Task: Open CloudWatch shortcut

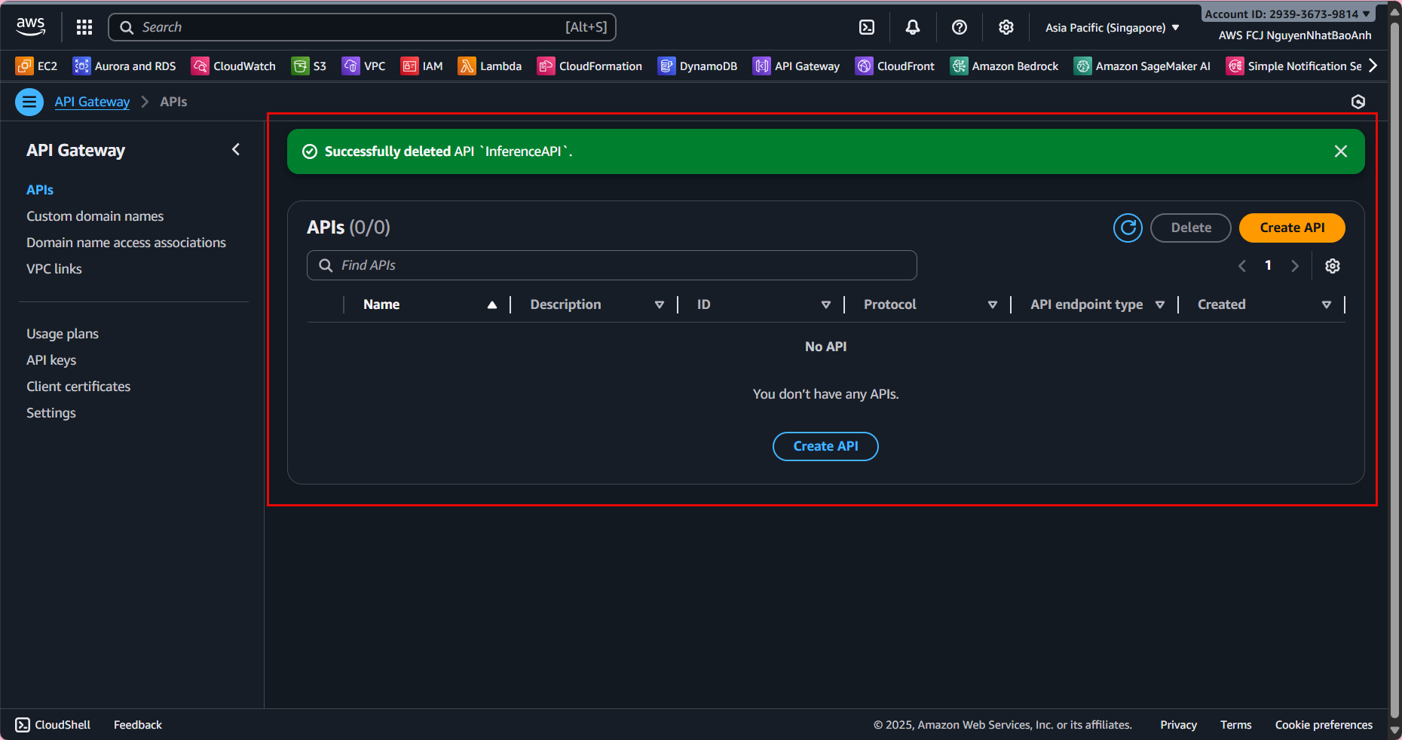Action: (234, 66)
